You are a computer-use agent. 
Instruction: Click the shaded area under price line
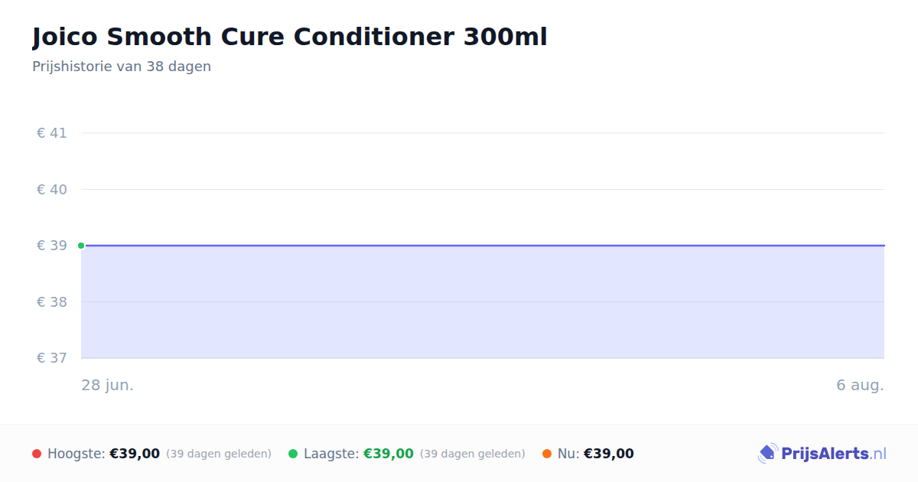(483, 302)
